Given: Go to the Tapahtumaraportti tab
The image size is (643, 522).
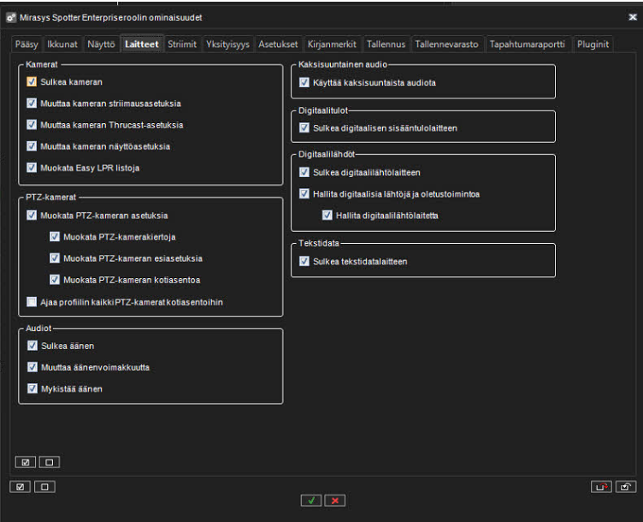Looking at the screenshot, I should [x=528, y=43].
